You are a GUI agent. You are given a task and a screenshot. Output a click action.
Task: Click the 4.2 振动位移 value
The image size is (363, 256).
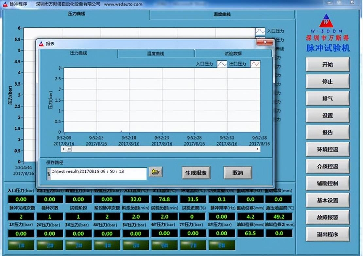click(x=251, y=217)
